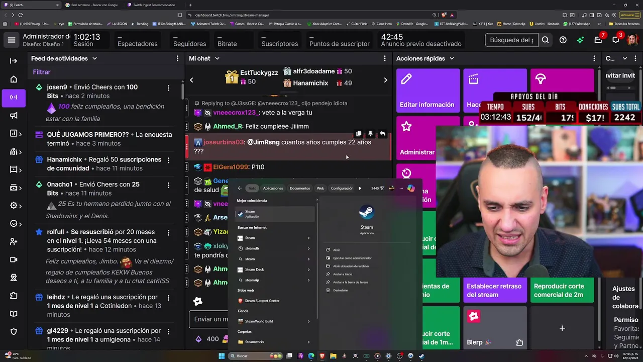Select the Aplicaciones search filter tab
The image size is (643, 362).
(273, 188)
